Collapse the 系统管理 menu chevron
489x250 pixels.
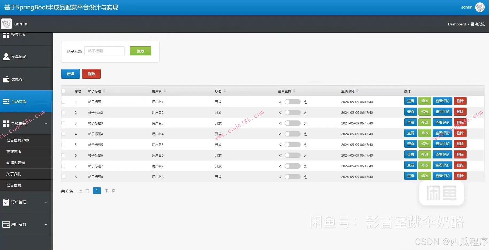pos(46,124)
